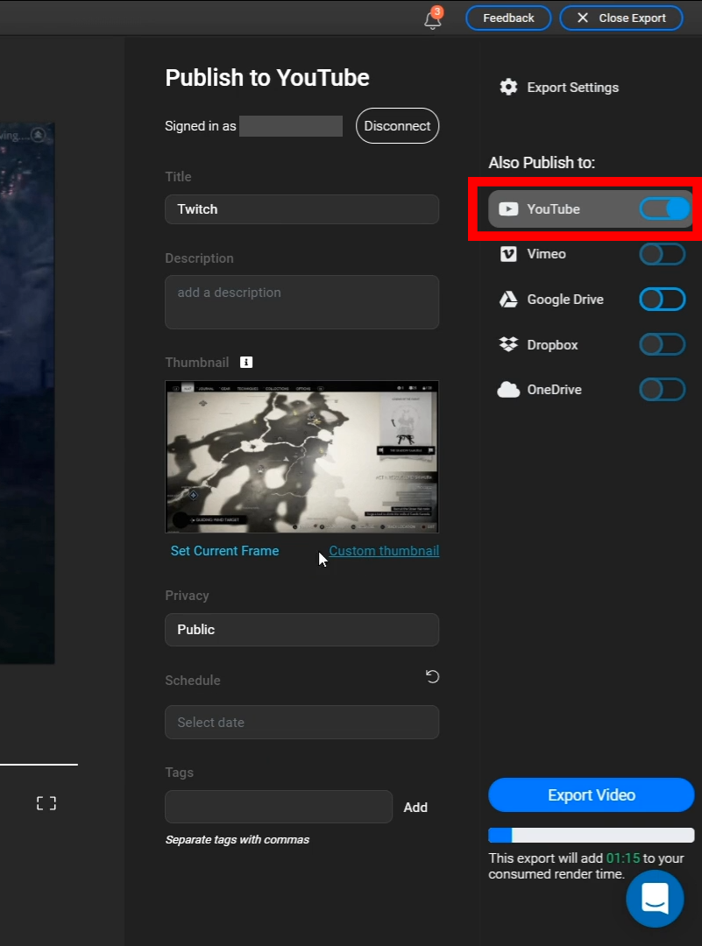This screenshot has height=946, width=702.
Task: Click the render time progress bar
Action: click(592, 835)
